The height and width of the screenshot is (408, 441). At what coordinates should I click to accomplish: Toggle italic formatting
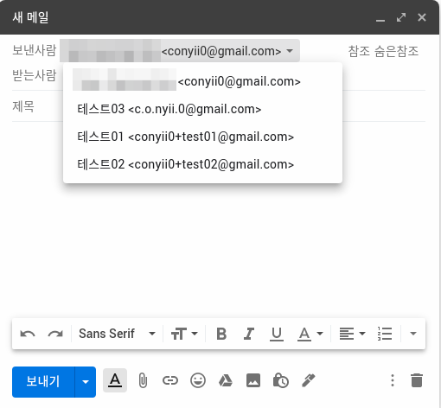coord(249,334)
